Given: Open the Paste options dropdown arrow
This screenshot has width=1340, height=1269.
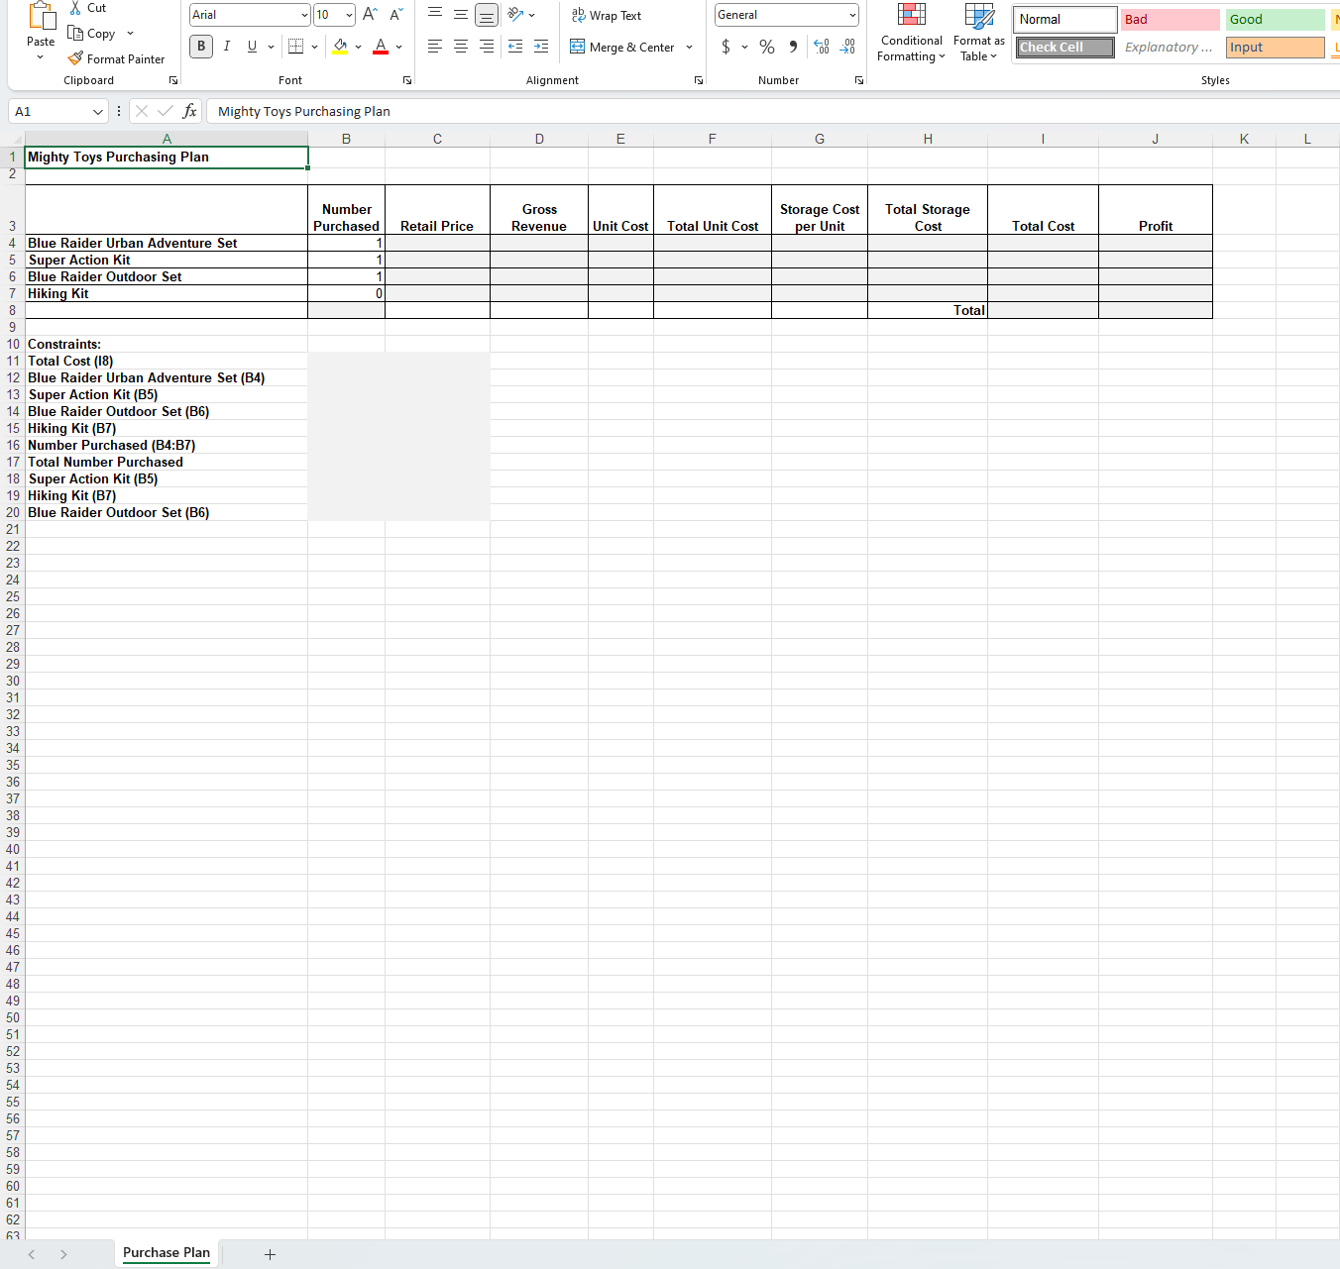Looking at the screenshot, I should [x=41, y=57].
